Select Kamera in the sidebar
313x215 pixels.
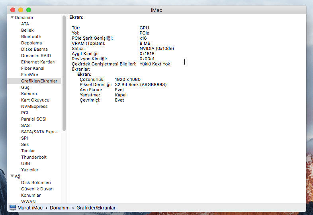pyautogui.click(x=29, y=94)
